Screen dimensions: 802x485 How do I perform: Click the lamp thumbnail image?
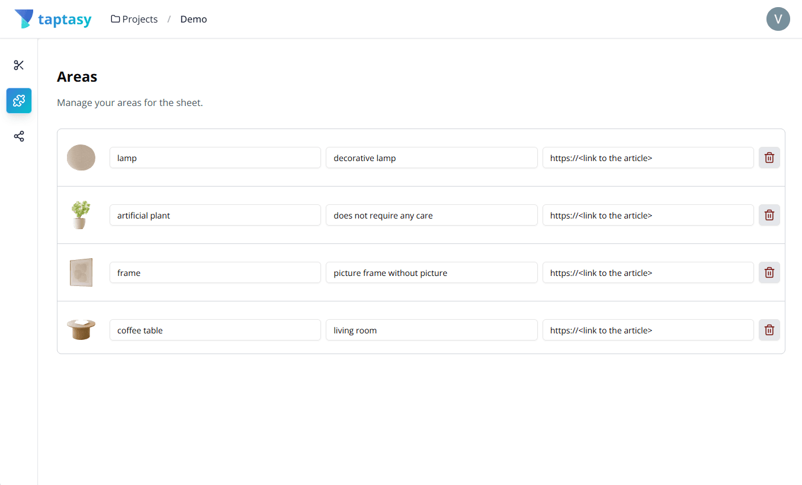(81, 158)
